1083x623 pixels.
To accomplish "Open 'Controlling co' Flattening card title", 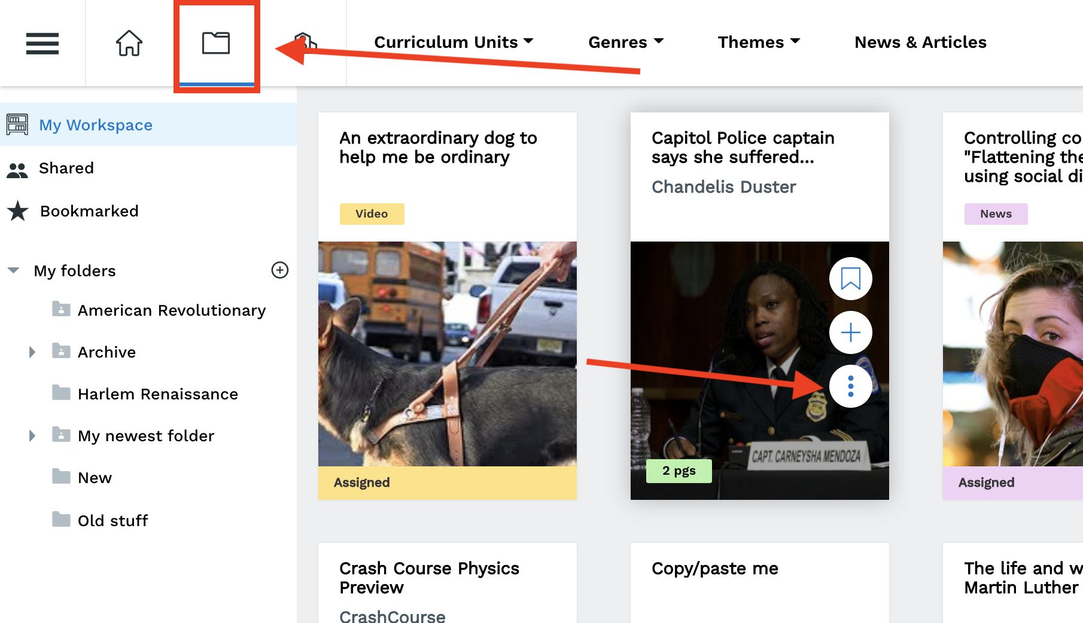I will click(1023, 157).
